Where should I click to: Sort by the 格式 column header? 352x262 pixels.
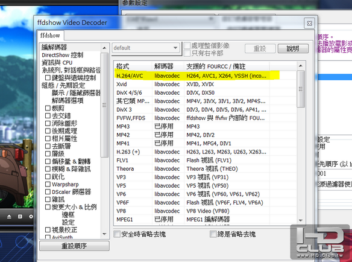[x=133, y=66]
